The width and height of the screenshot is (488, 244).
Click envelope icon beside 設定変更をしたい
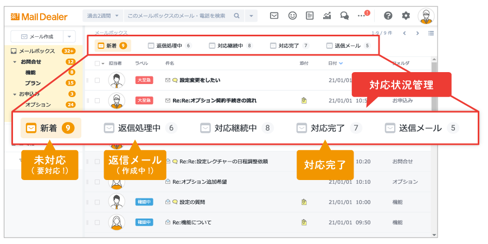[168, 80]
